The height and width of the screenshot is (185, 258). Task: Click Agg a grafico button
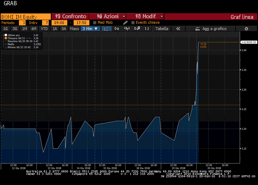(x=211, y=29)
